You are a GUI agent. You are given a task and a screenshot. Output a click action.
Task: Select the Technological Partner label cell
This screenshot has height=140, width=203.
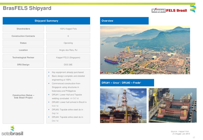pyautogui.click(x=23, y=58)
